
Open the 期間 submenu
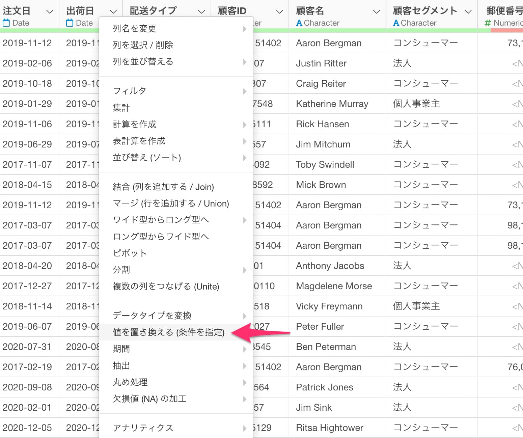pyautogui.click(x=176, y=349)
